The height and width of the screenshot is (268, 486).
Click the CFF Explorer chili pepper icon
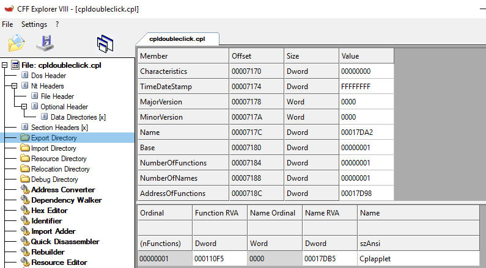point(9,9)
